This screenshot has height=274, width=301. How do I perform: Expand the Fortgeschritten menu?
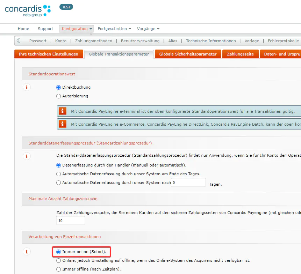tap(114, 29)
